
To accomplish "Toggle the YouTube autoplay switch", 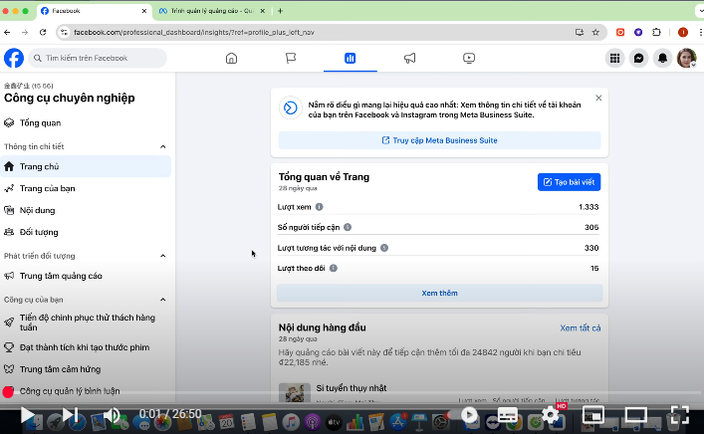I will point(464,415).
